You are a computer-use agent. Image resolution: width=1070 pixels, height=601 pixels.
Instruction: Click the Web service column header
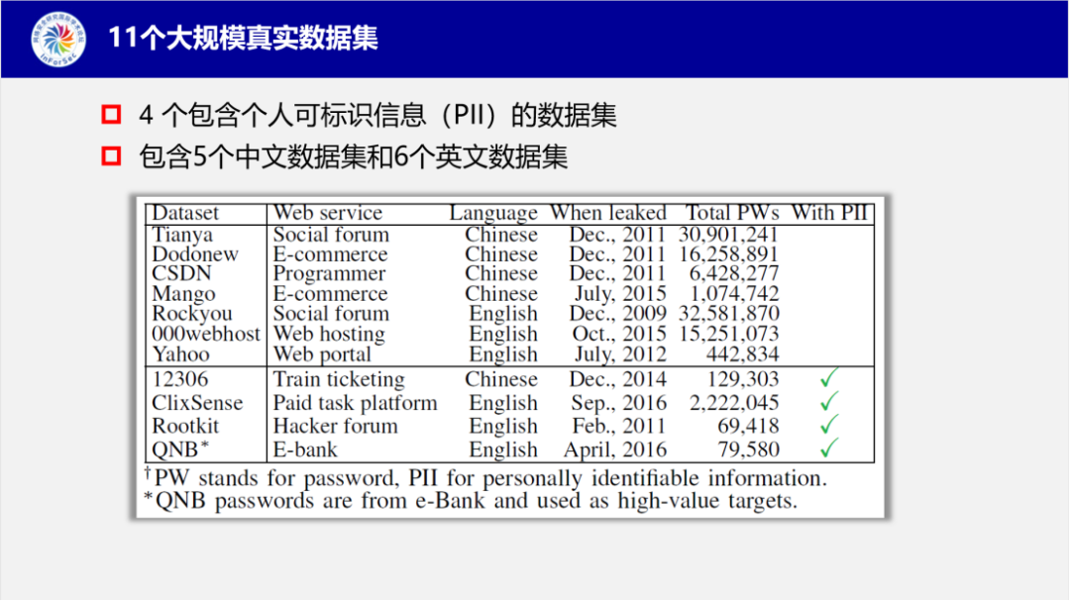[328, 213]
